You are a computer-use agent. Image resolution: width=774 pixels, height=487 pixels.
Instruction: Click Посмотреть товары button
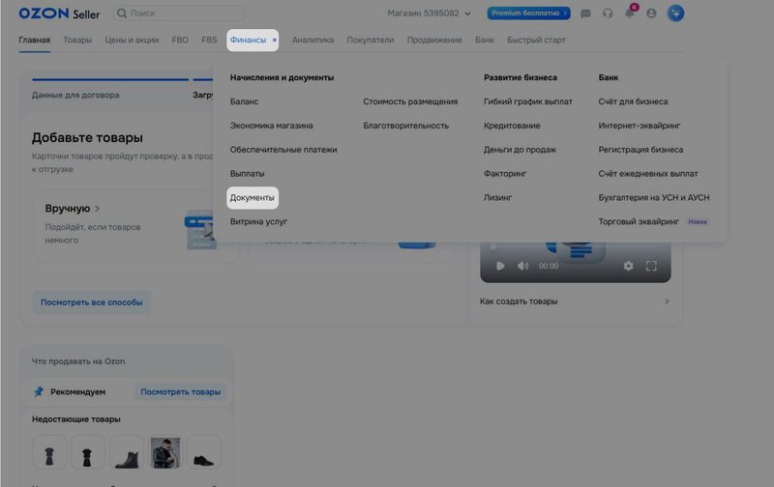coord(181,392)
